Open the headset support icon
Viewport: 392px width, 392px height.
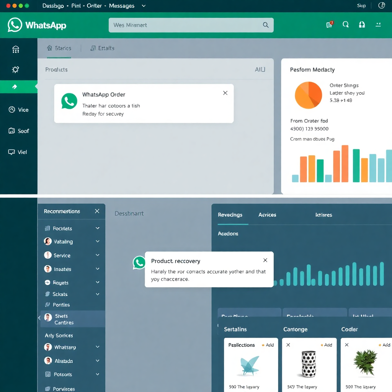point(362,25)
